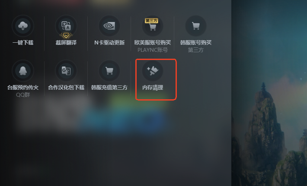Click the PLAYNC账号 subtitle text
The image size is (307, 186).
tap(153, 50)
